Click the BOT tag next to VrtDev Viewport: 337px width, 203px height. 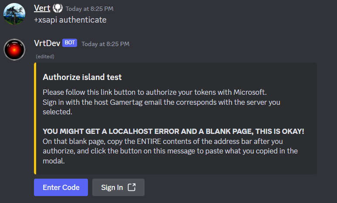point(70,43)
